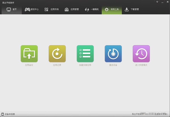The image size is (170, 117).
Task: Select the 常用工具 common tools tab
Action: point(112,9)
